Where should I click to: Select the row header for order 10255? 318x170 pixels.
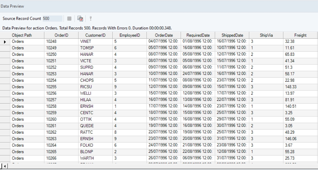(5, 86)
